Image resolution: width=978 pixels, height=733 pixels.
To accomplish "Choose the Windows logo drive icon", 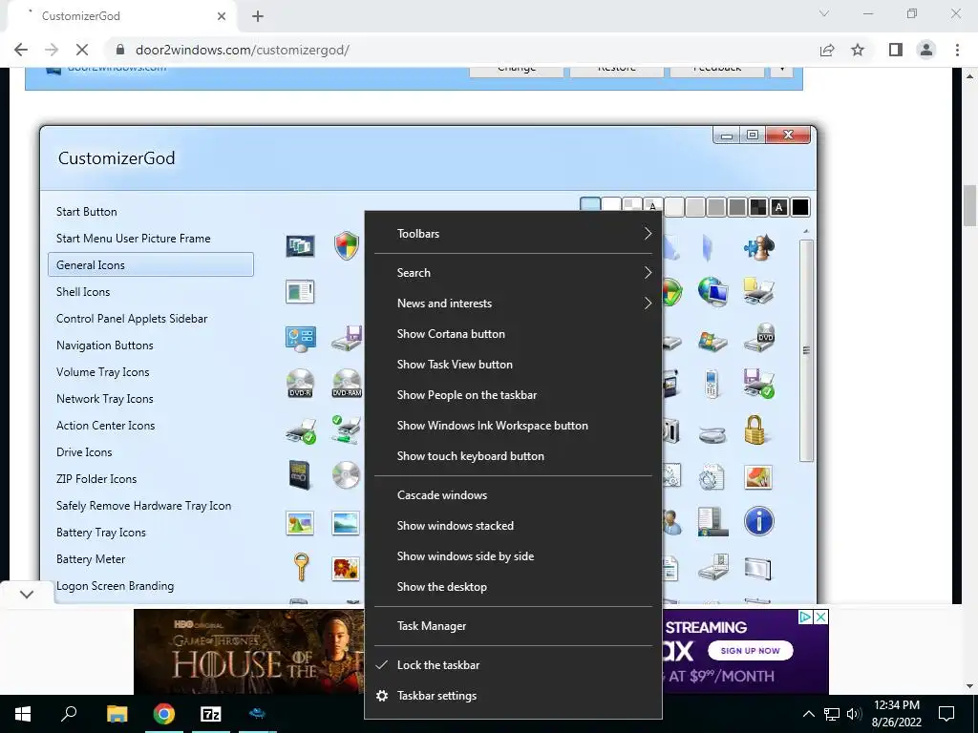I will (712, 342).
